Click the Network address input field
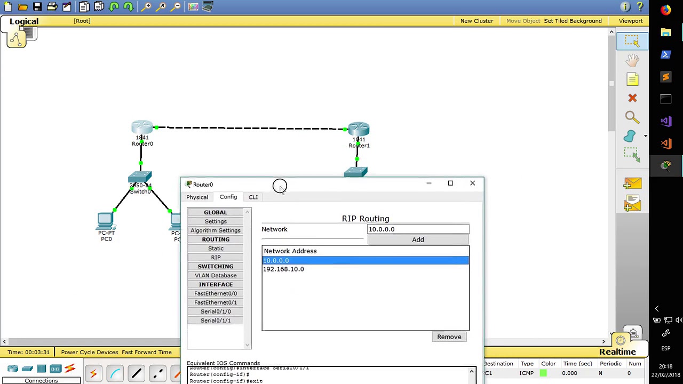This screenshot has width=683, height=384. [x=418, y=229]
